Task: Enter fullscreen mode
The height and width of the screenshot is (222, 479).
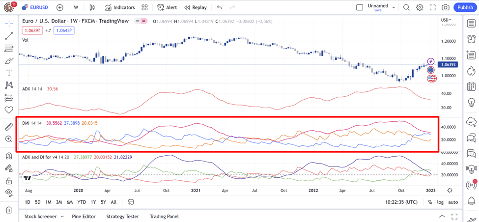Action: 432,7
